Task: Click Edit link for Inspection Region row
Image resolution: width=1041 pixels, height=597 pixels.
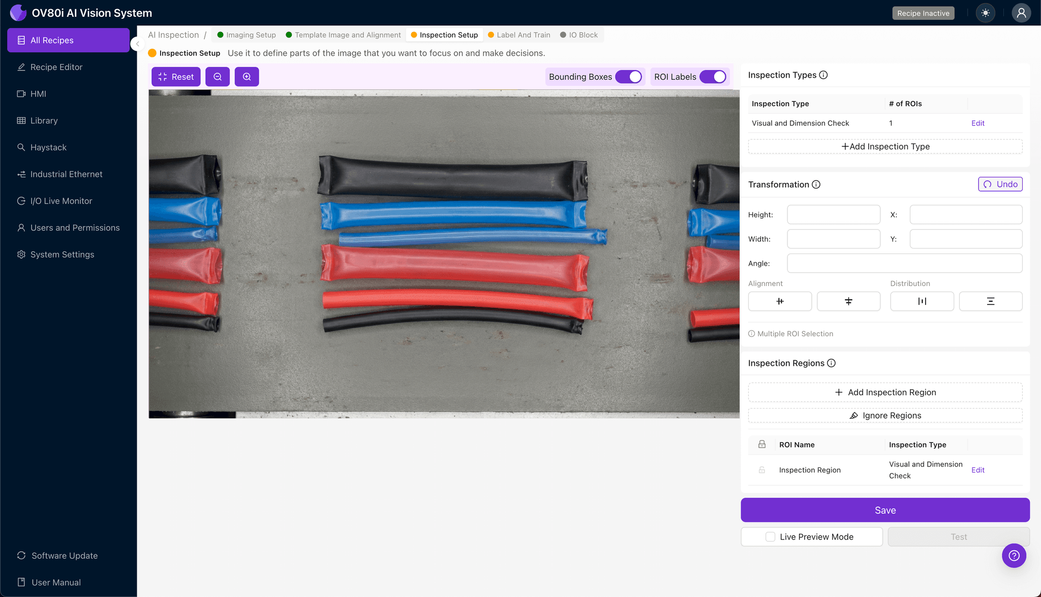Action: [x=977, y=470]
